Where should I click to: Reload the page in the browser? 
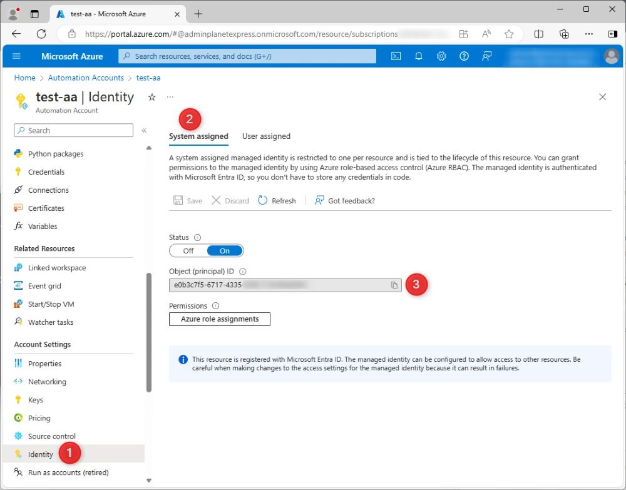point(41,34)
